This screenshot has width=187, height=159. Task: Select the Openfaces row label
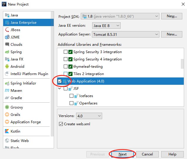[x=88, y=103]
